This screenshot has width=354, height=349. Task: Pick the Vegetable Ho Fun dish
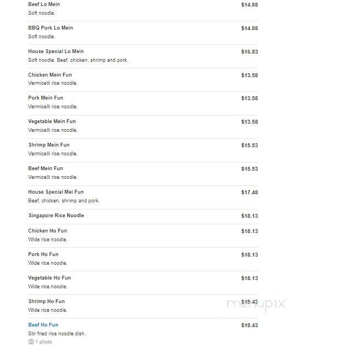(49, 278)
